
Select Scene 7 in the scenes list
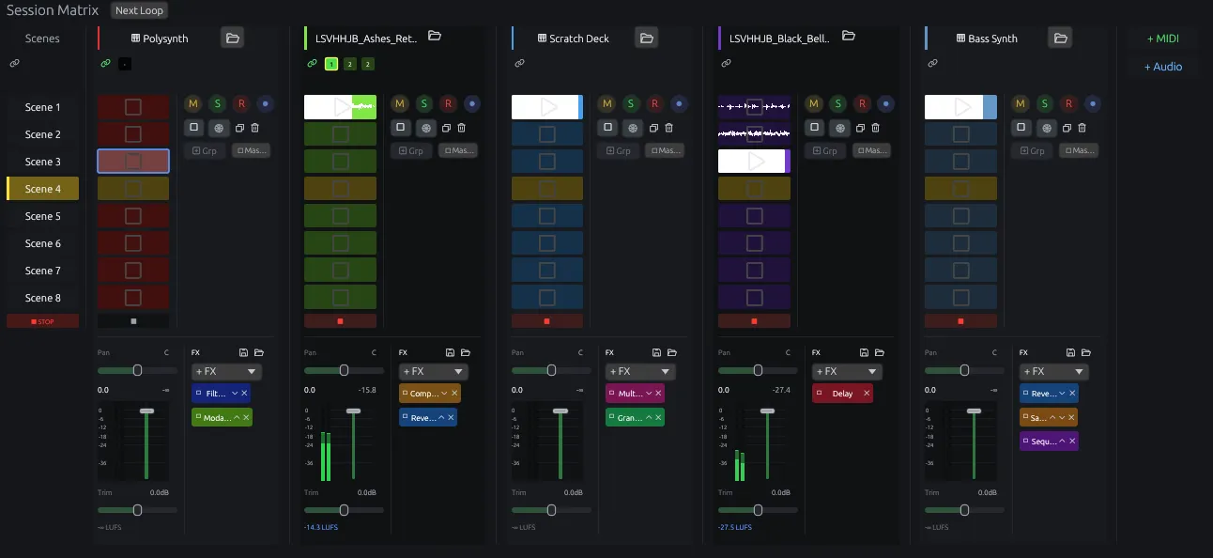42,271
